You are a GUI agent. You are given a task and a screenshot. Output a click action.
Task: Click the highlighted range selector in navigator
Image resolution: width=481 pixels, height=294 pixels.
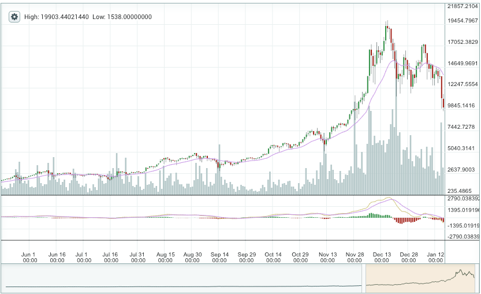pyautogui.click(x=420, y=278)
